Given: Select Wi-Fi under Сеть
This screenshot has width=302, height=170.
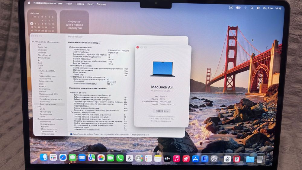Looking at the screenshot, I should coord(42,109).
